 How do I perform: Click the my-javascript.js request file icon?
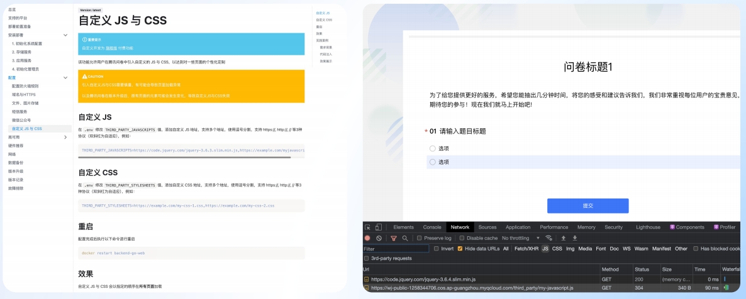(366, 288)
